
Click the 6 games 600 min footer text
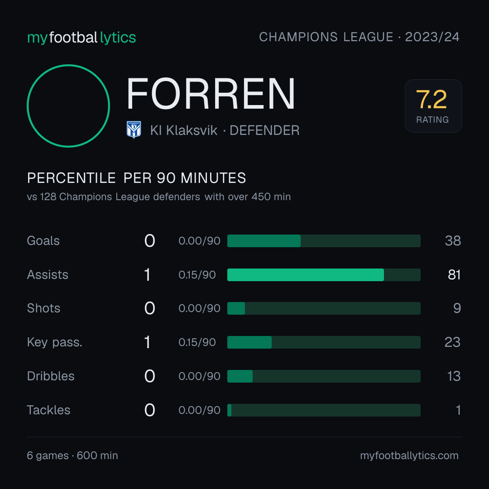72,455
